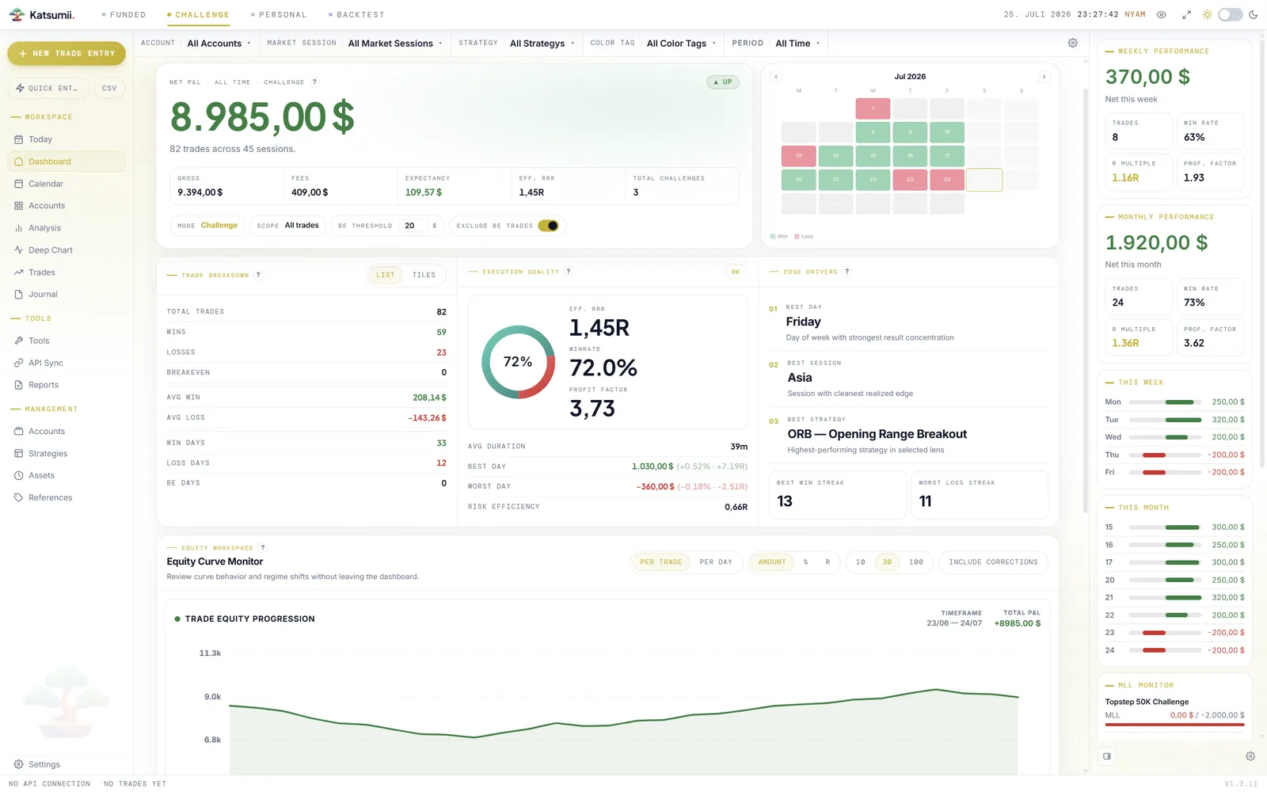
Task: Click the help icon beside Edge Drivers
Action: (x=847, y=272)
